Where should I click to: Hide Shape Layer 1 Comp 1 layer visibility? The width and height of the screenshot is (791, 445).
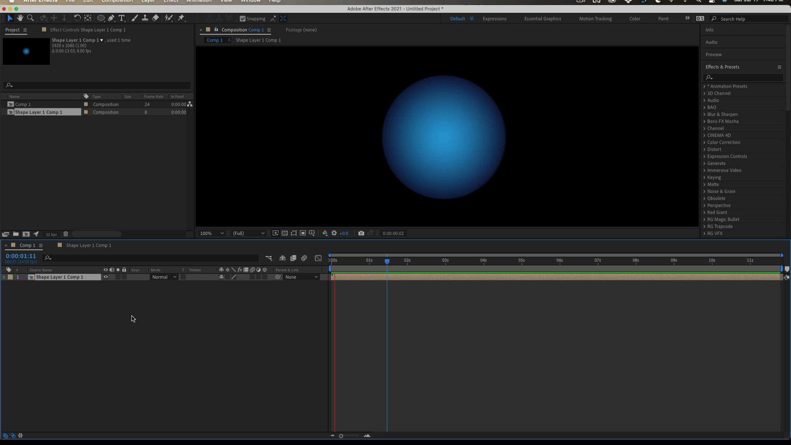click(106, 277)
